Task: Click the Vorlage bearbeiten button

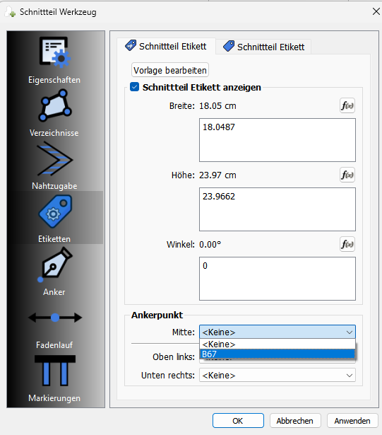Action: point(170,70)
